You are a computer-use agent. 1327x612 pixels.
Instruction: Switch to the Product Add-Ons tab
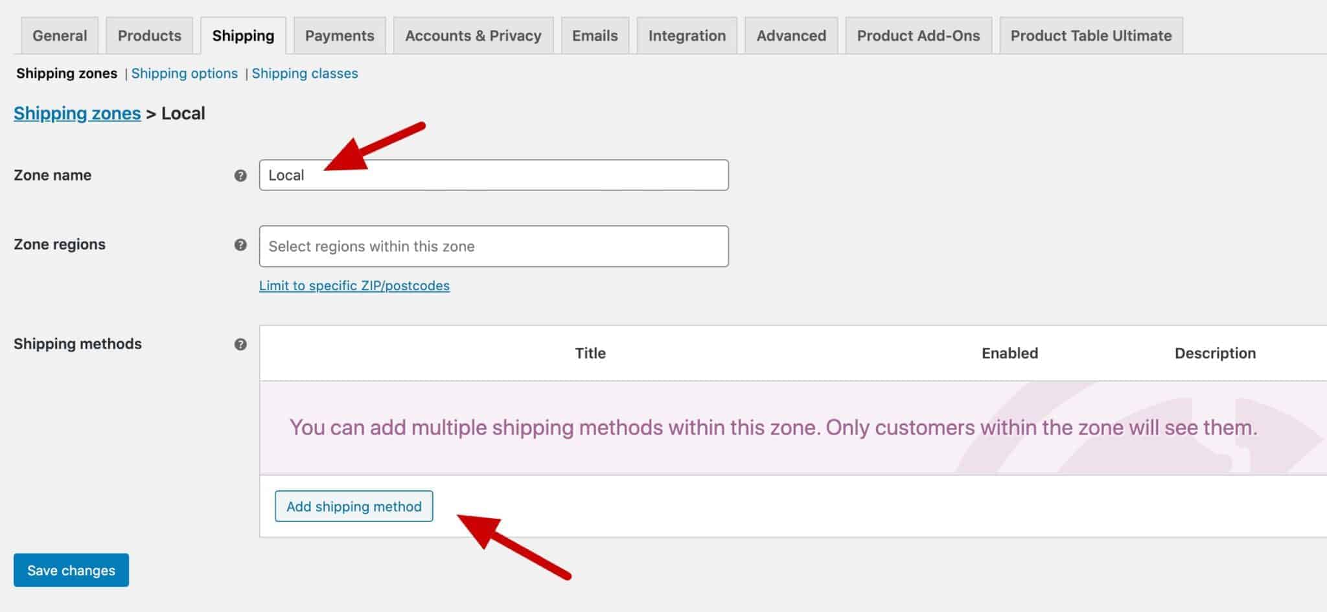tap(918, 36)
